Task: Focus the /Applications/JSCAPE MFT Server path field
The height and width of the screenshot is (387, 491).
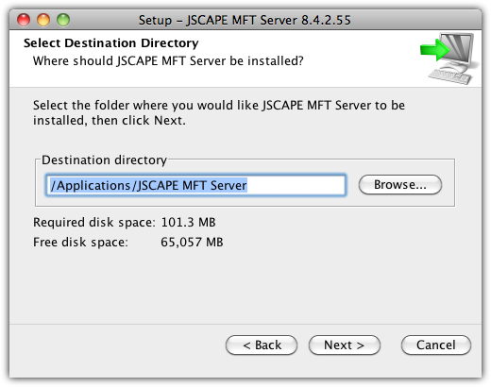Action: tap(195, 185)
